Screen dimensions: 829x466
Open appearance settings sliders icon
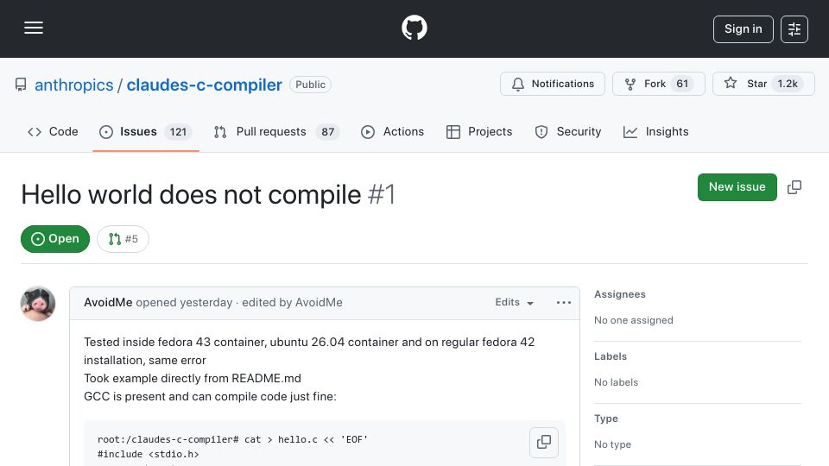click(794, 29)
